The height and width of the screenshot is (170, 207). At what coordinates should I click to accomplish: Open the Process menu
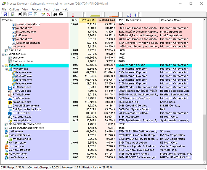36,9
